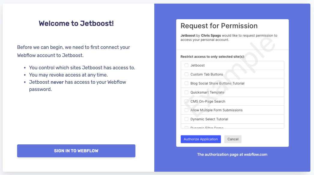Enable the Custom Tab Buttons checkbox

(186, 74)
